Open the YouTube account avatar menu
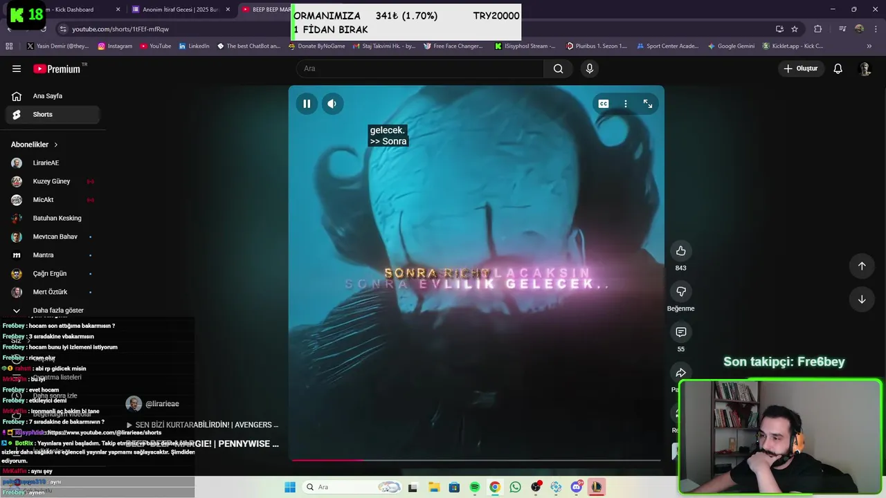This screenshot has height=498, width=886. [x=865, y=68]
